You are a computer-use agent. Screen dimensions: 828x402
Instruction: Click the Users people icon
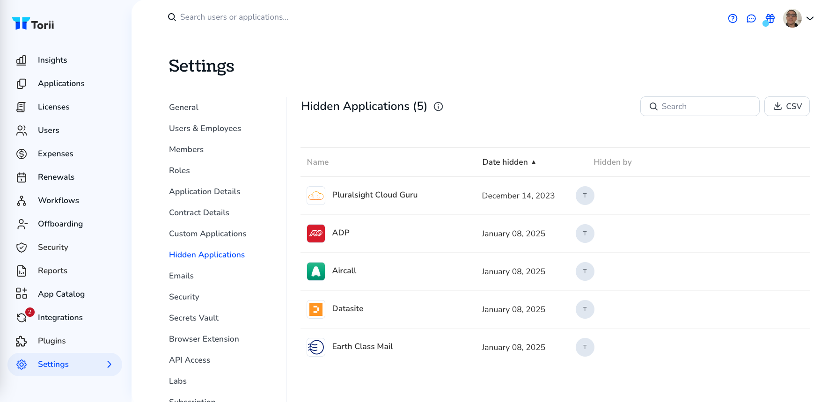pyautogui.click(x=22, y=130)
